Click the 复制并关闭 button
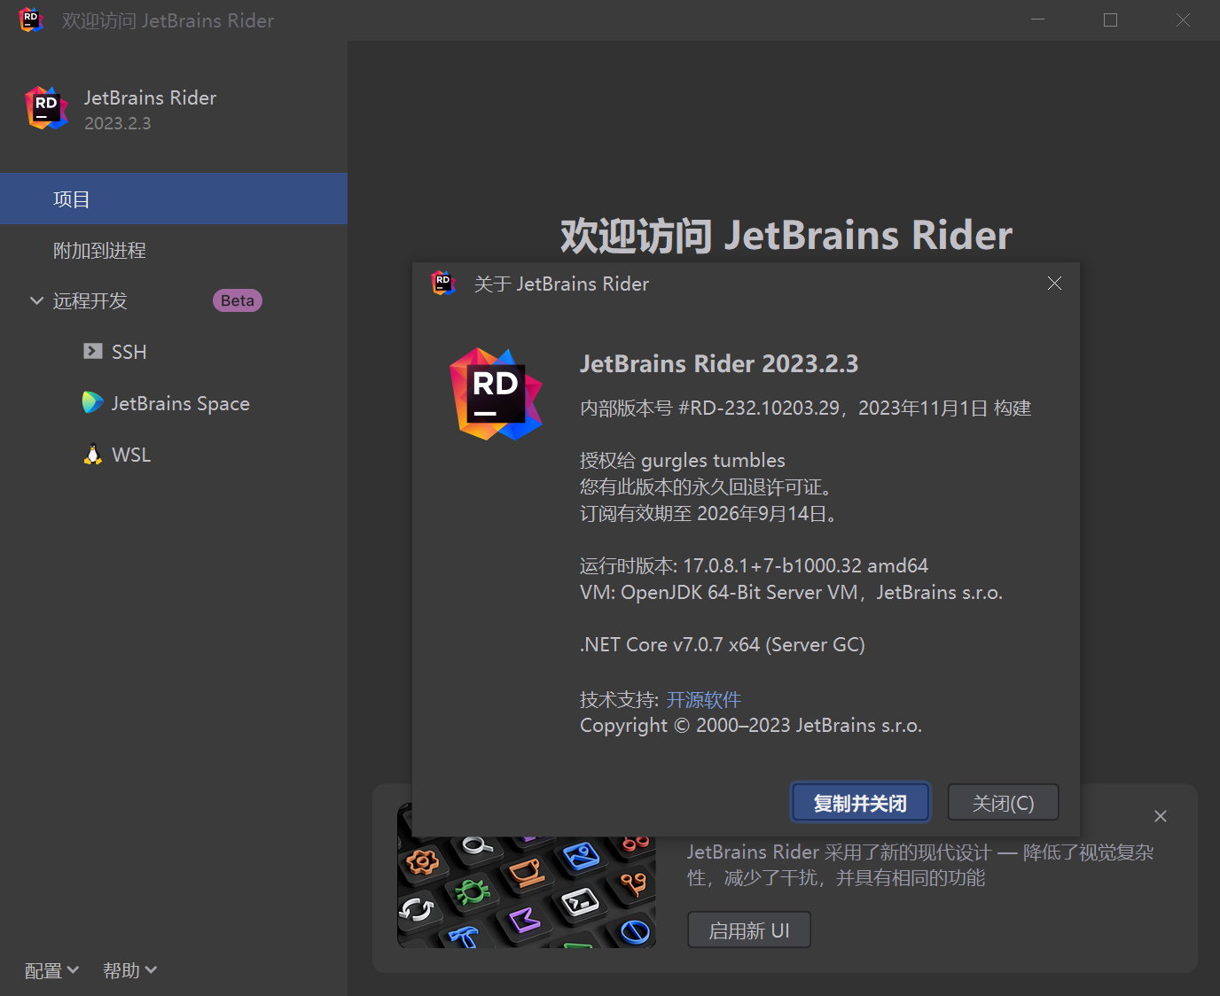 pos(860,803)
